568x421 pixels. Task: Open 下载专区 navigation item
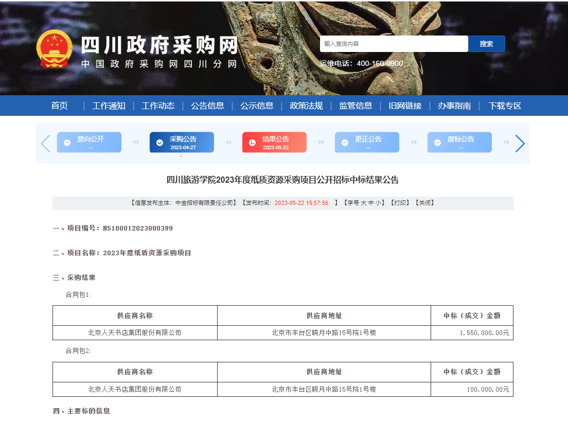(x=505, y=106)
